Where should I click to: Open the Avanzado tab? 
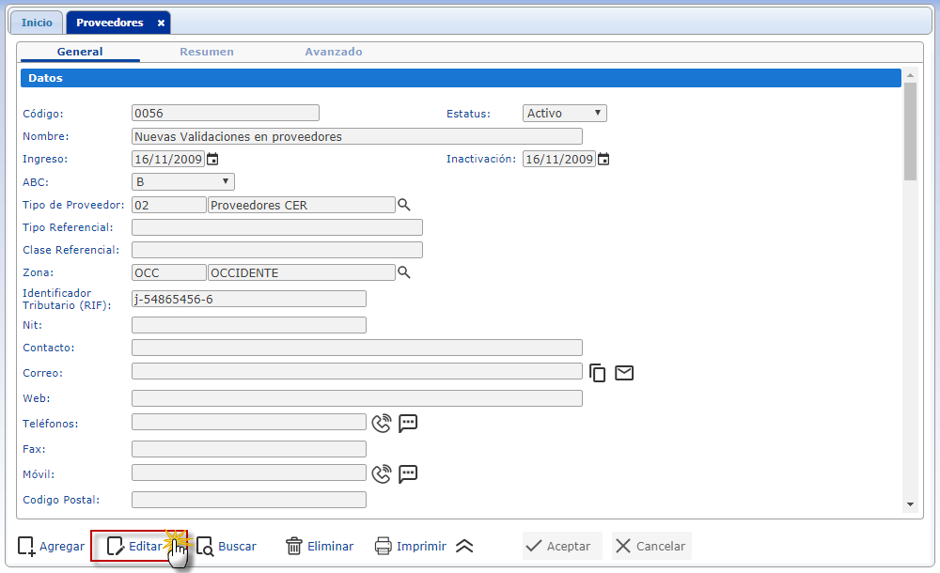pos(334,52)
